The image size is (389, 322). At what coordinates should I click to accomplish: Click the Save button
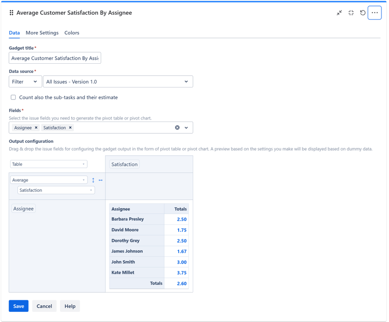point(19,306)
